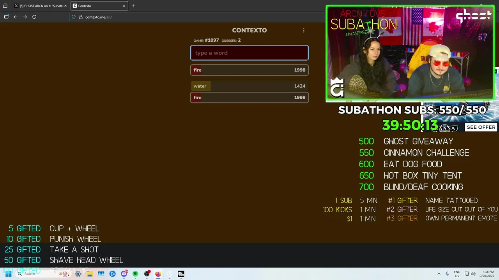Click the BLIND/DEAF COOKING goal text

pyautogui.click(x=423, y=187)
